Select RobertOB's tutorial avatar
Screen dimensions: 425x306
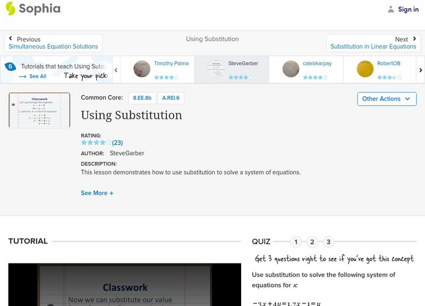point(364,67)
